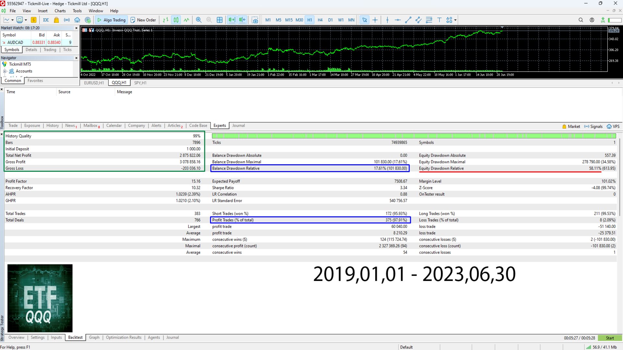This screenshot has height=350, width=623.
Task: Open the IDE MetaEditor button
Action: (x=46, y=20)
